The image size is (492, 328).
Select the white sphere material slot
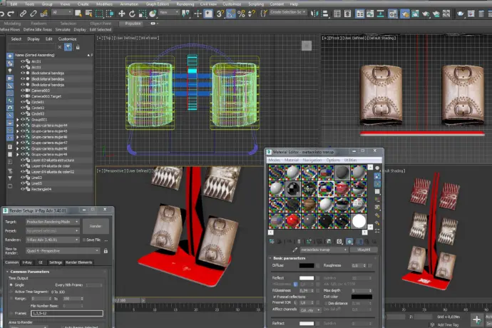(x=359, y=221)
